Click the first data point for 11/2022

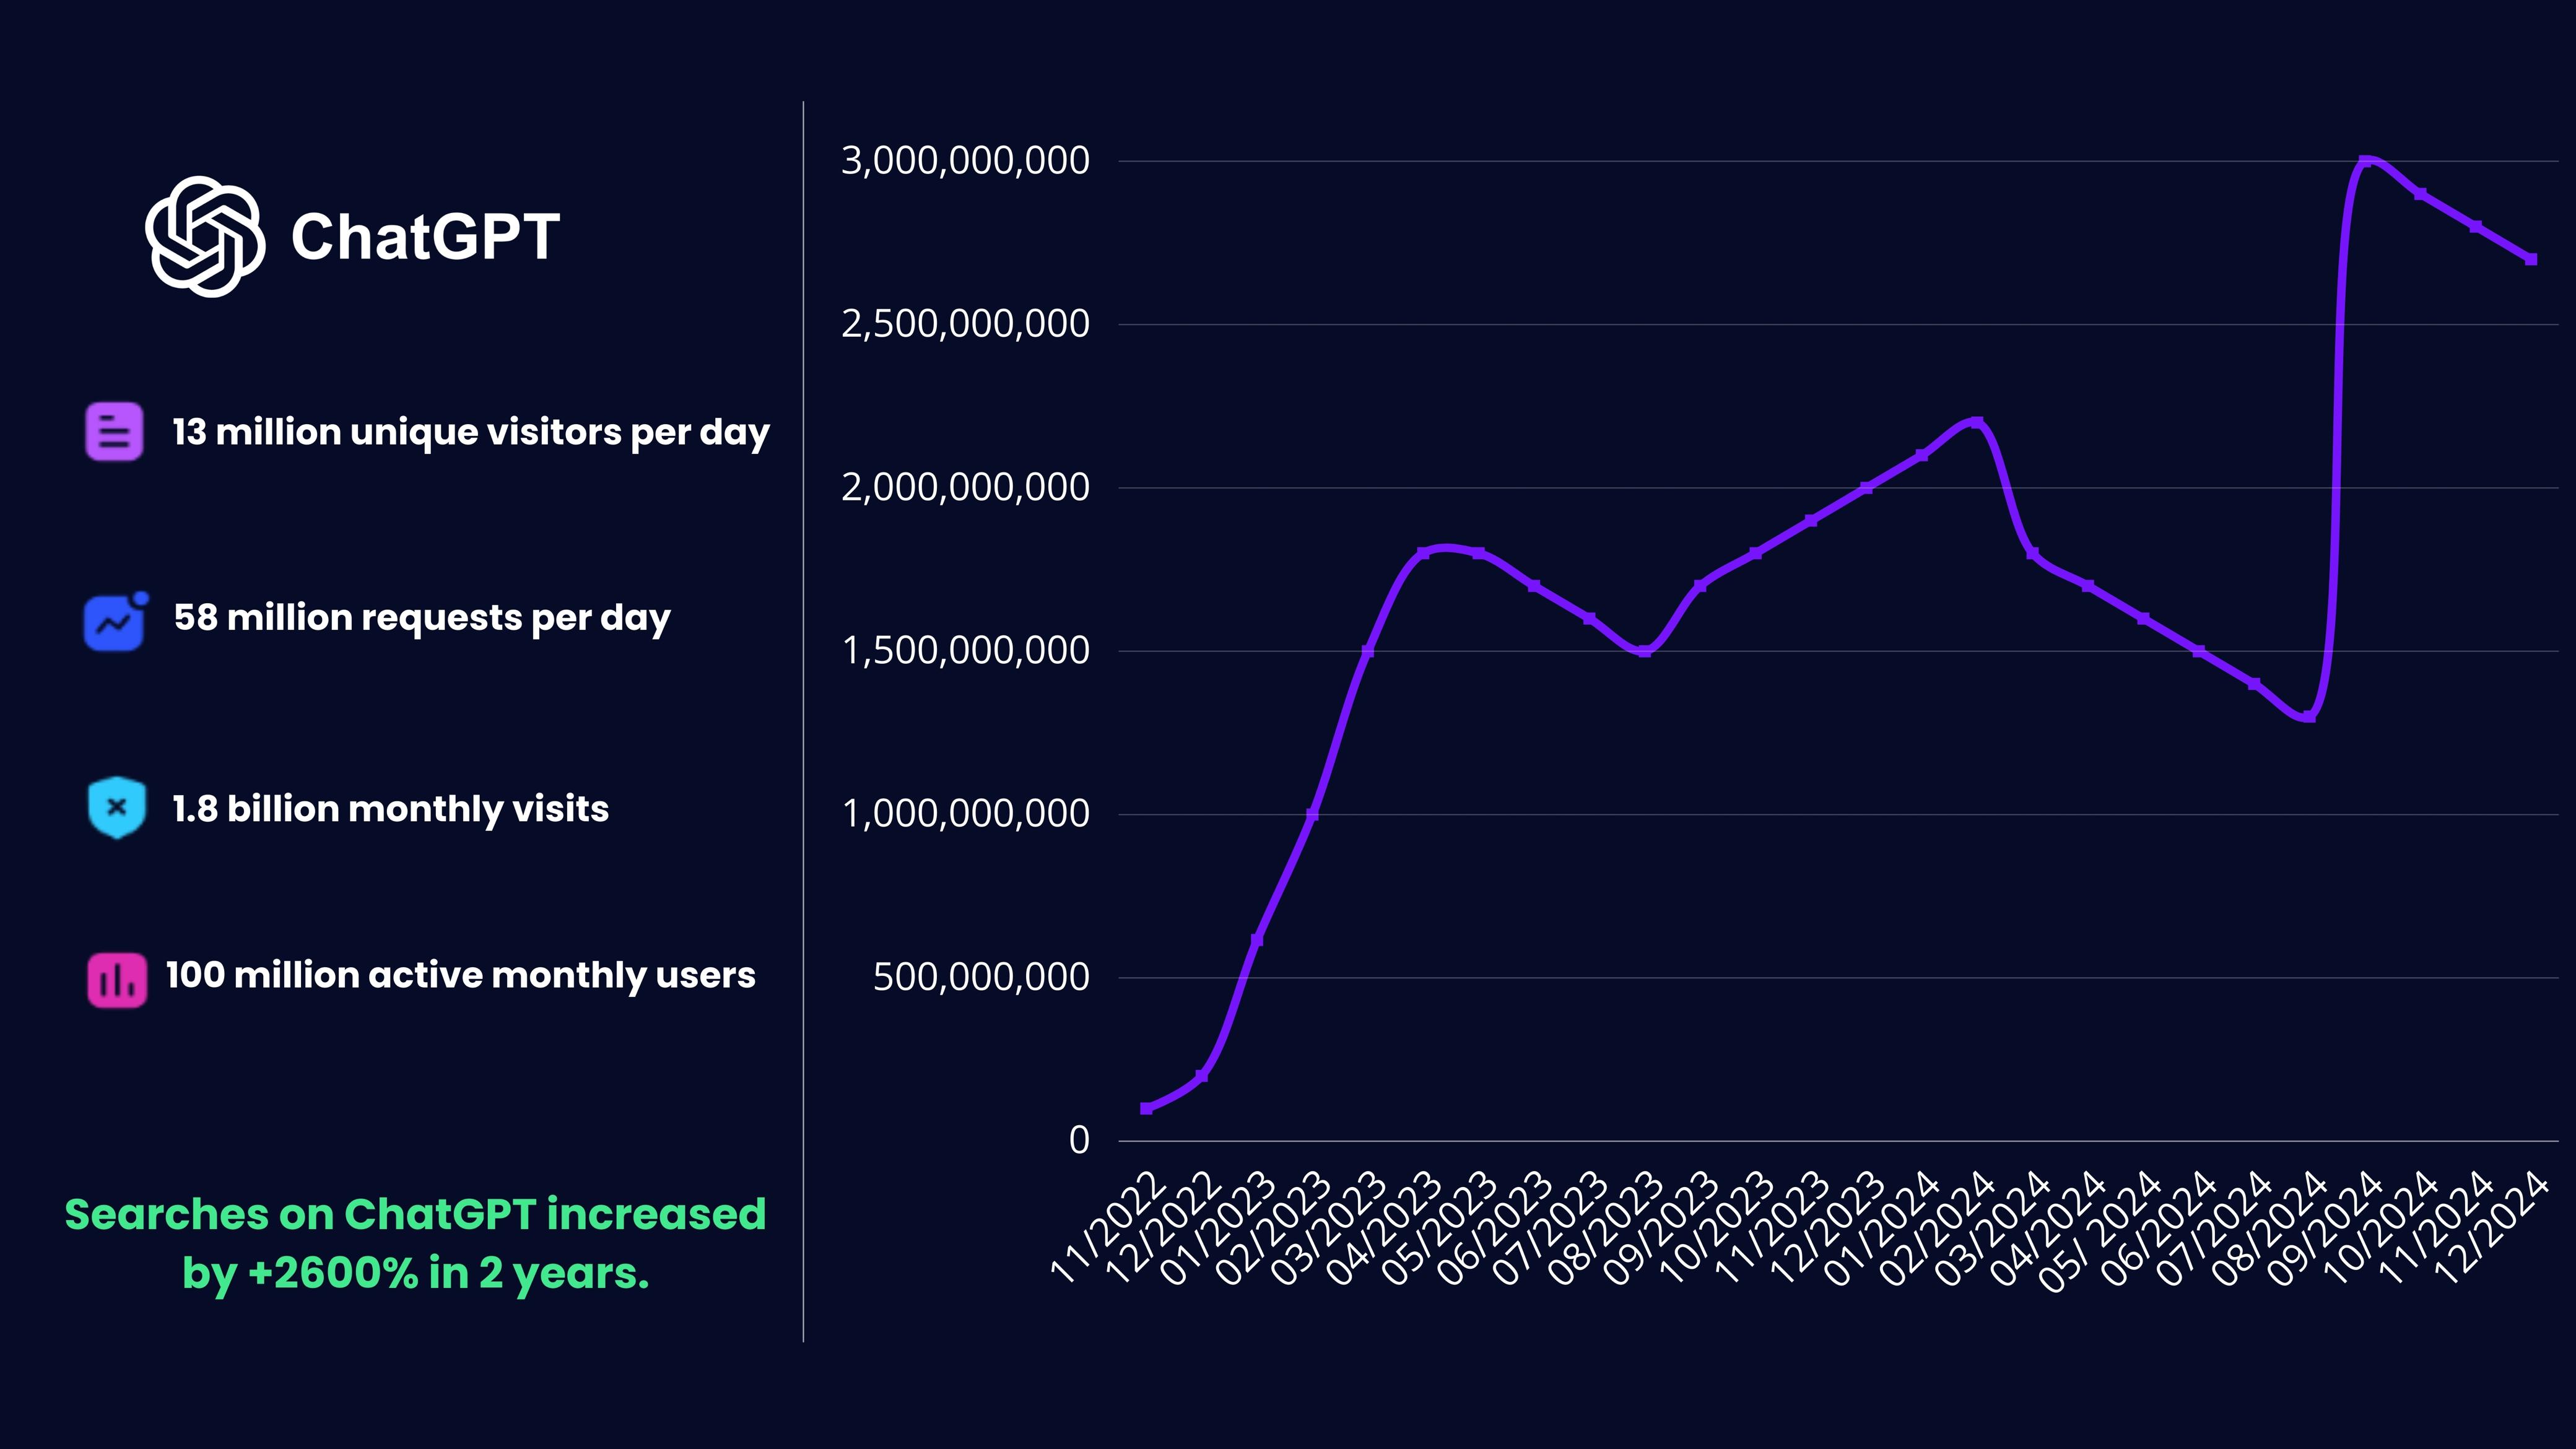(x=1146, y=1108)
